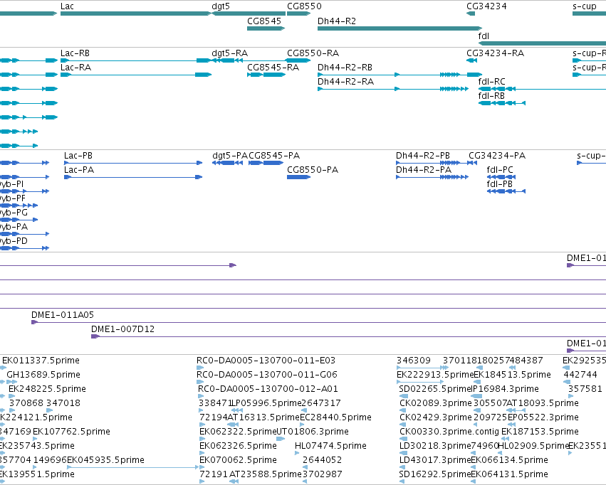Select the EC28440.5prime EST label
Image resolution: width=606 pixels, height=485 pixels.
tap(335, 417)
